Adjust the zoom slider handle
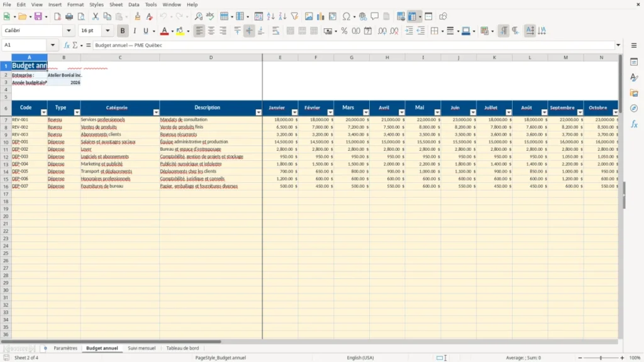644x362 pixels. coord(601,358)
